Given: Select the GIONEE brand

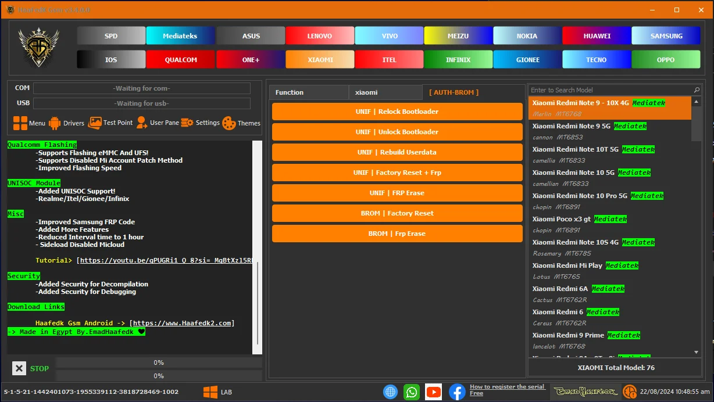Looking at the screenshot, I should click(x=527, y=60).
